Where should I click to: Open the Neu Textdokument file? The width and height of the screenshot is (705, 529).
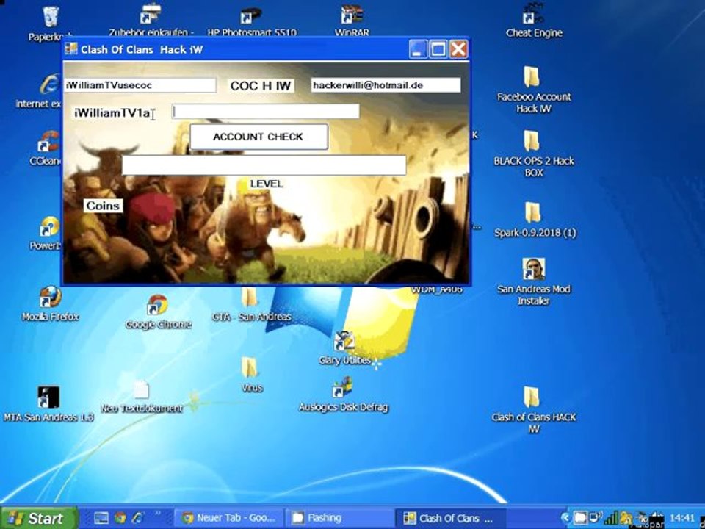point(141,390)
